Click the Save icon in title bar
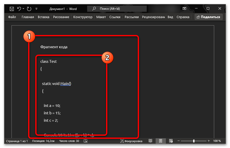Viewport: 230px width, 148px height. (12, 9)
